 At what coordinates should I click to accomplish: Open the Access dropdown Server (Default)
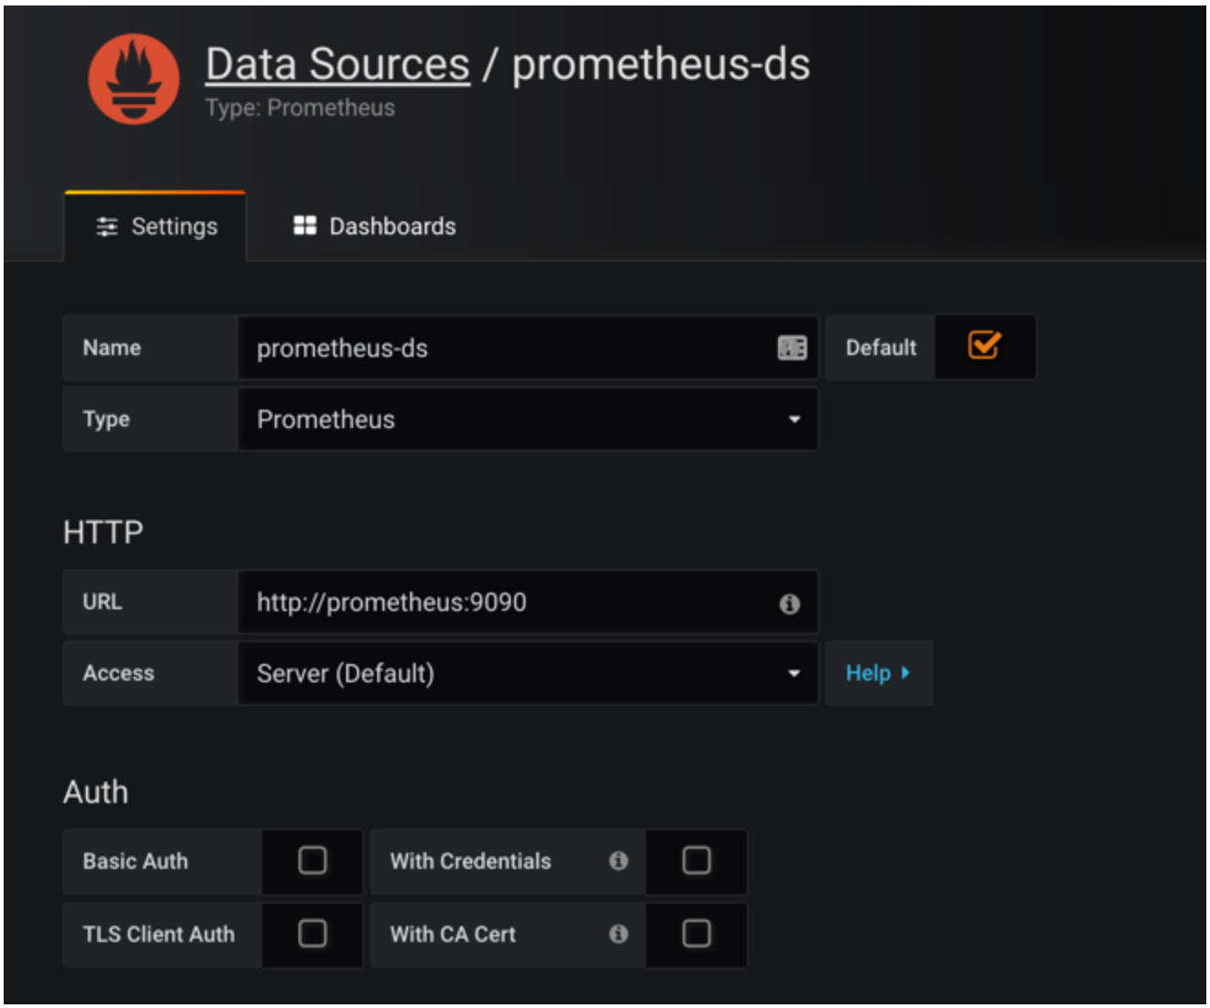pos(528,673)
